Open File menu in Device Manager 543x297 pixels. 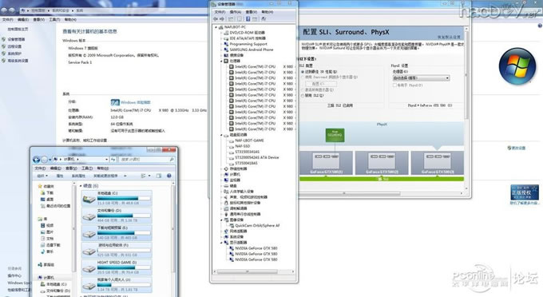point(220,12)
